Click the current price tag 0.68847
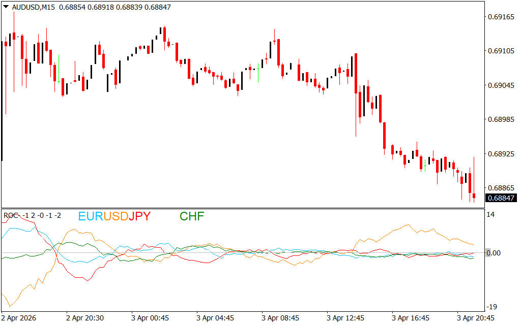Viewport: 521px width, 325px height. coord(501,198)
